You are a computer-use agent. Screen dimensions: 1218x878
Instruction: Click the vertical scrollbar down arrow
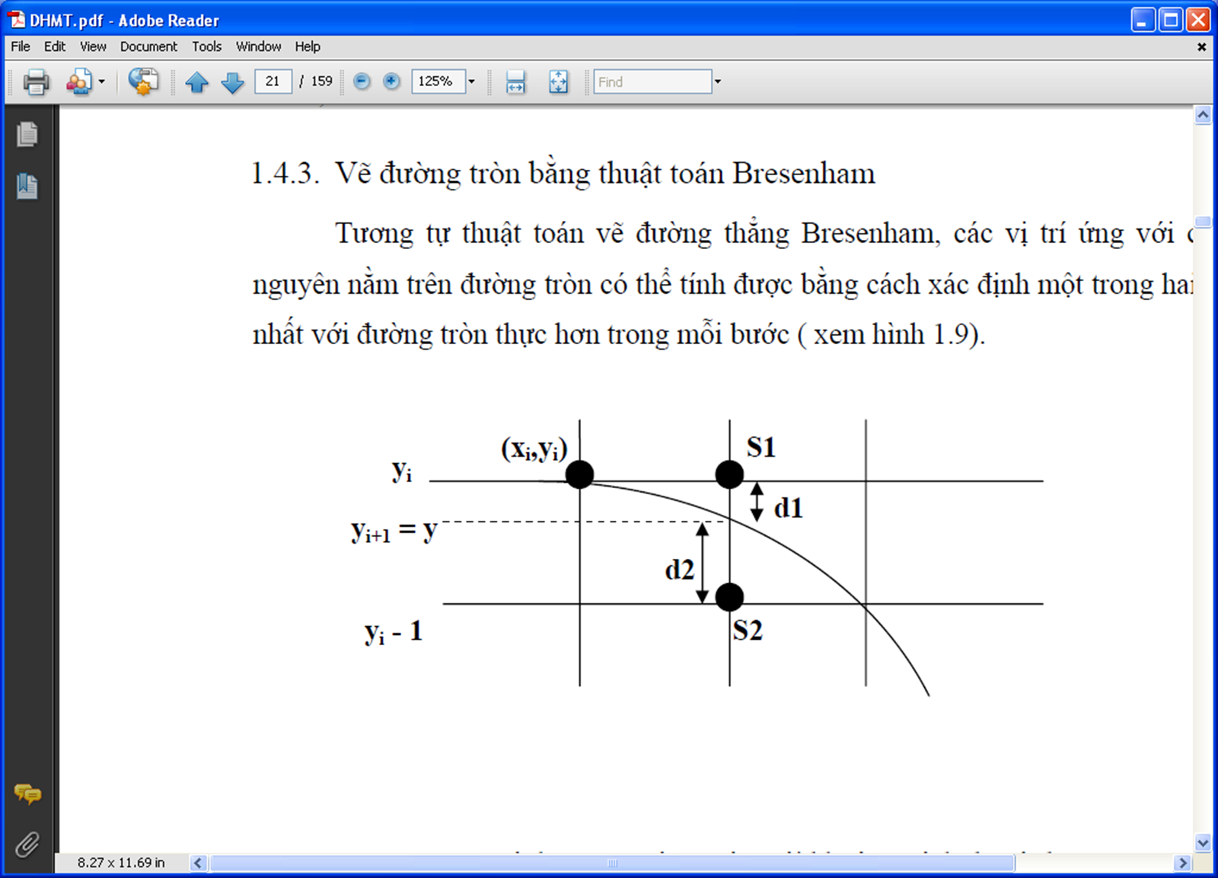point(1203,843)
